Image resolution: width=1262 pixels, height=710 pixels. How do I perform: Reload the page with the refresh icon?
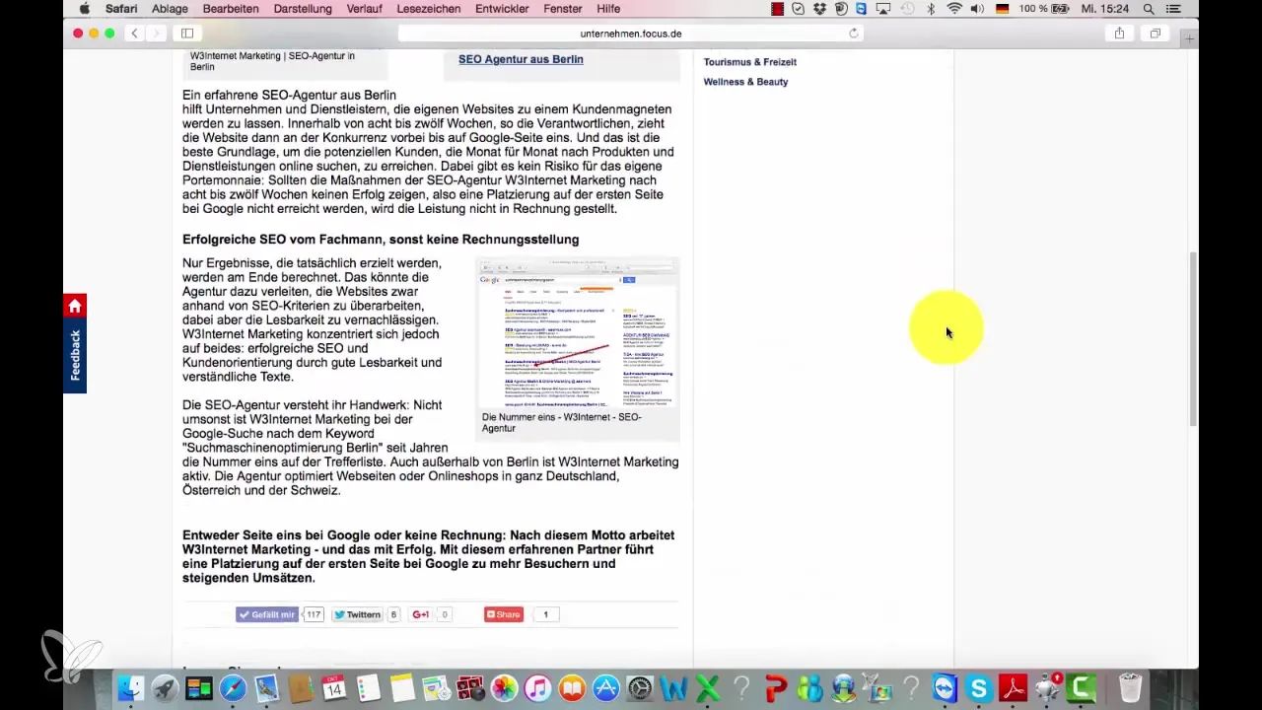click(854, 34)
